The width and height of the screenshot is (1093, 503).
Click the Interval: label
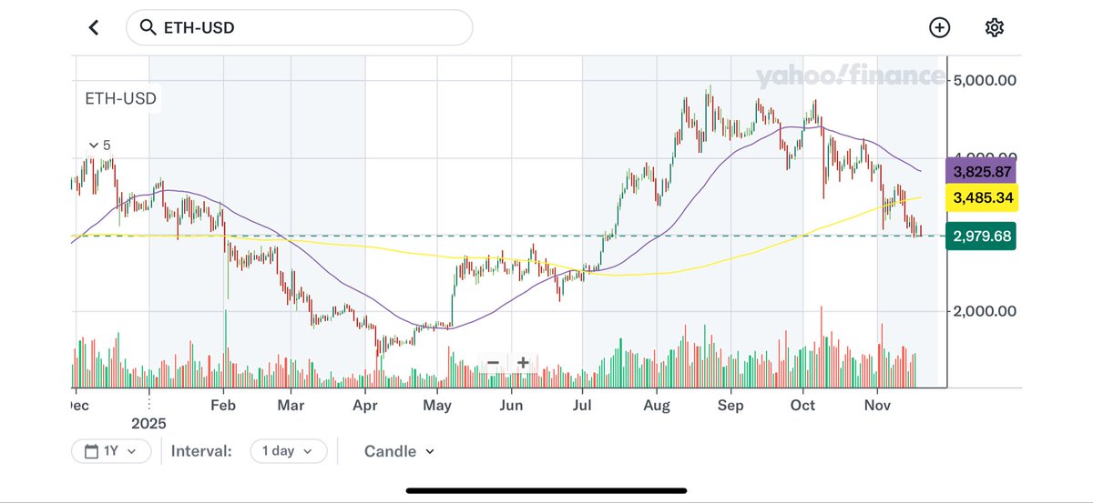pyautogui.click(x=200, y=451)
